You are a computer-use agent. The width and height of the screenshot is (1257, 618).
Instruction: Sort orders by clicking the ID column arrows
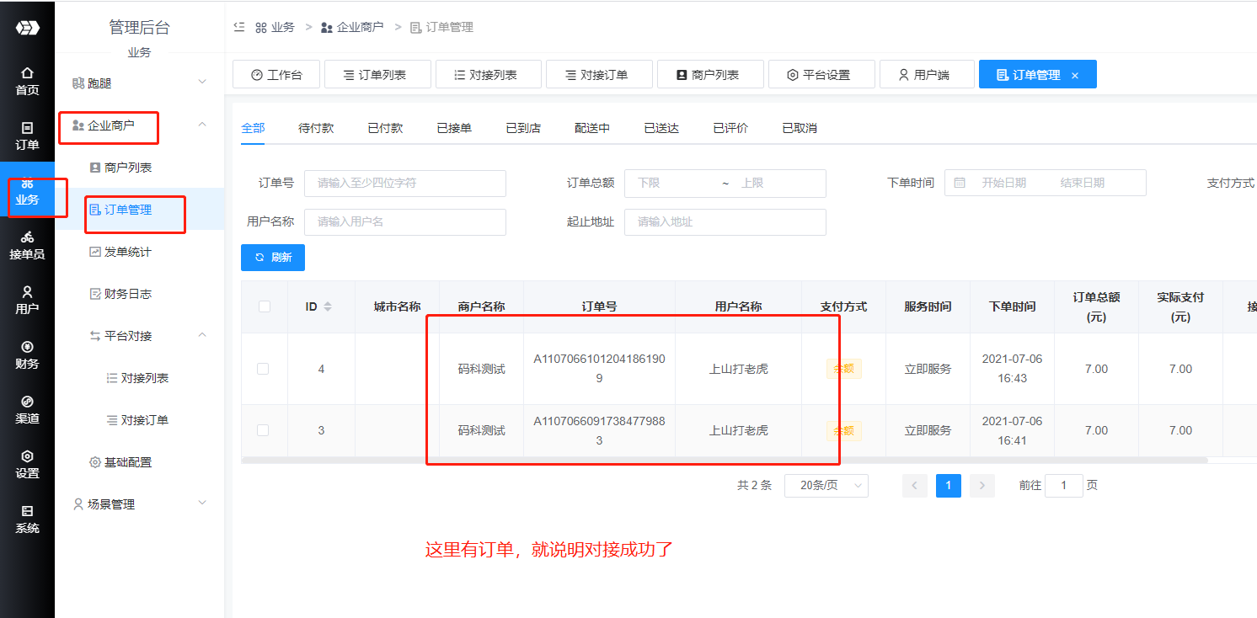(x=329, y=306)
